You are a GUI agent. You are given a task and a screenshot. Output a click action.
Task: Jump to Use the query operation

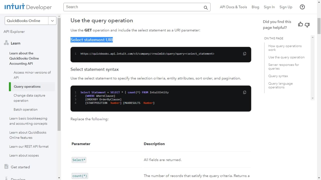286,57
